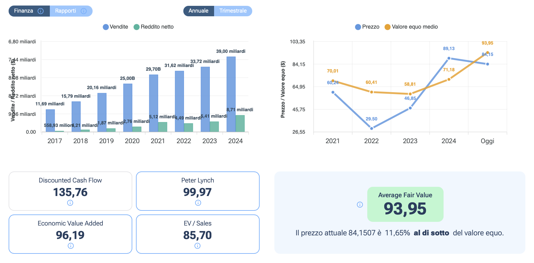Switch to Trimestrale view
Screen dimensions: 534x263
pos(233,11)
